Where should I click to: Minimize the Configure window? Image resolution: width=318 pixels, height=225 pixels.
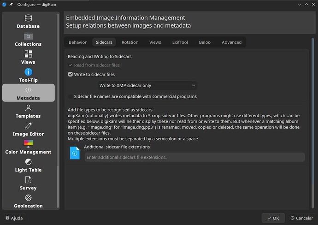(x=300, y=4)
